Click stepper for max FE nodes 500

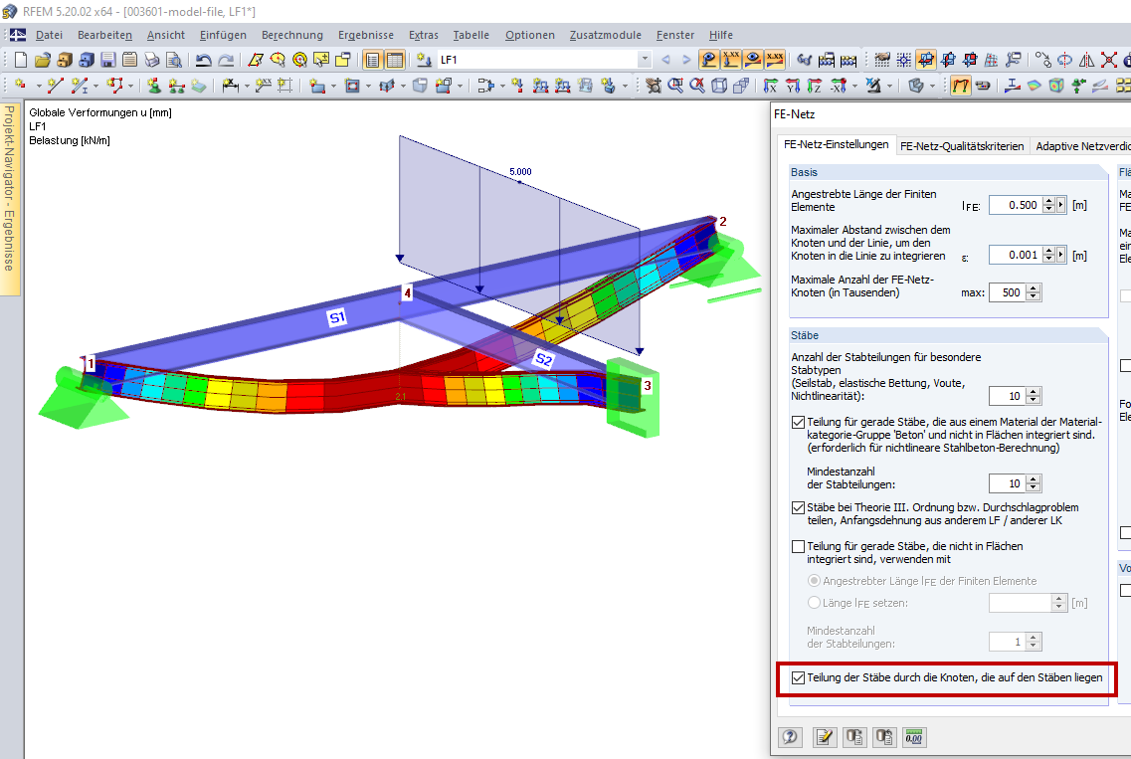pyautogui.click(x=1034, y=292)
